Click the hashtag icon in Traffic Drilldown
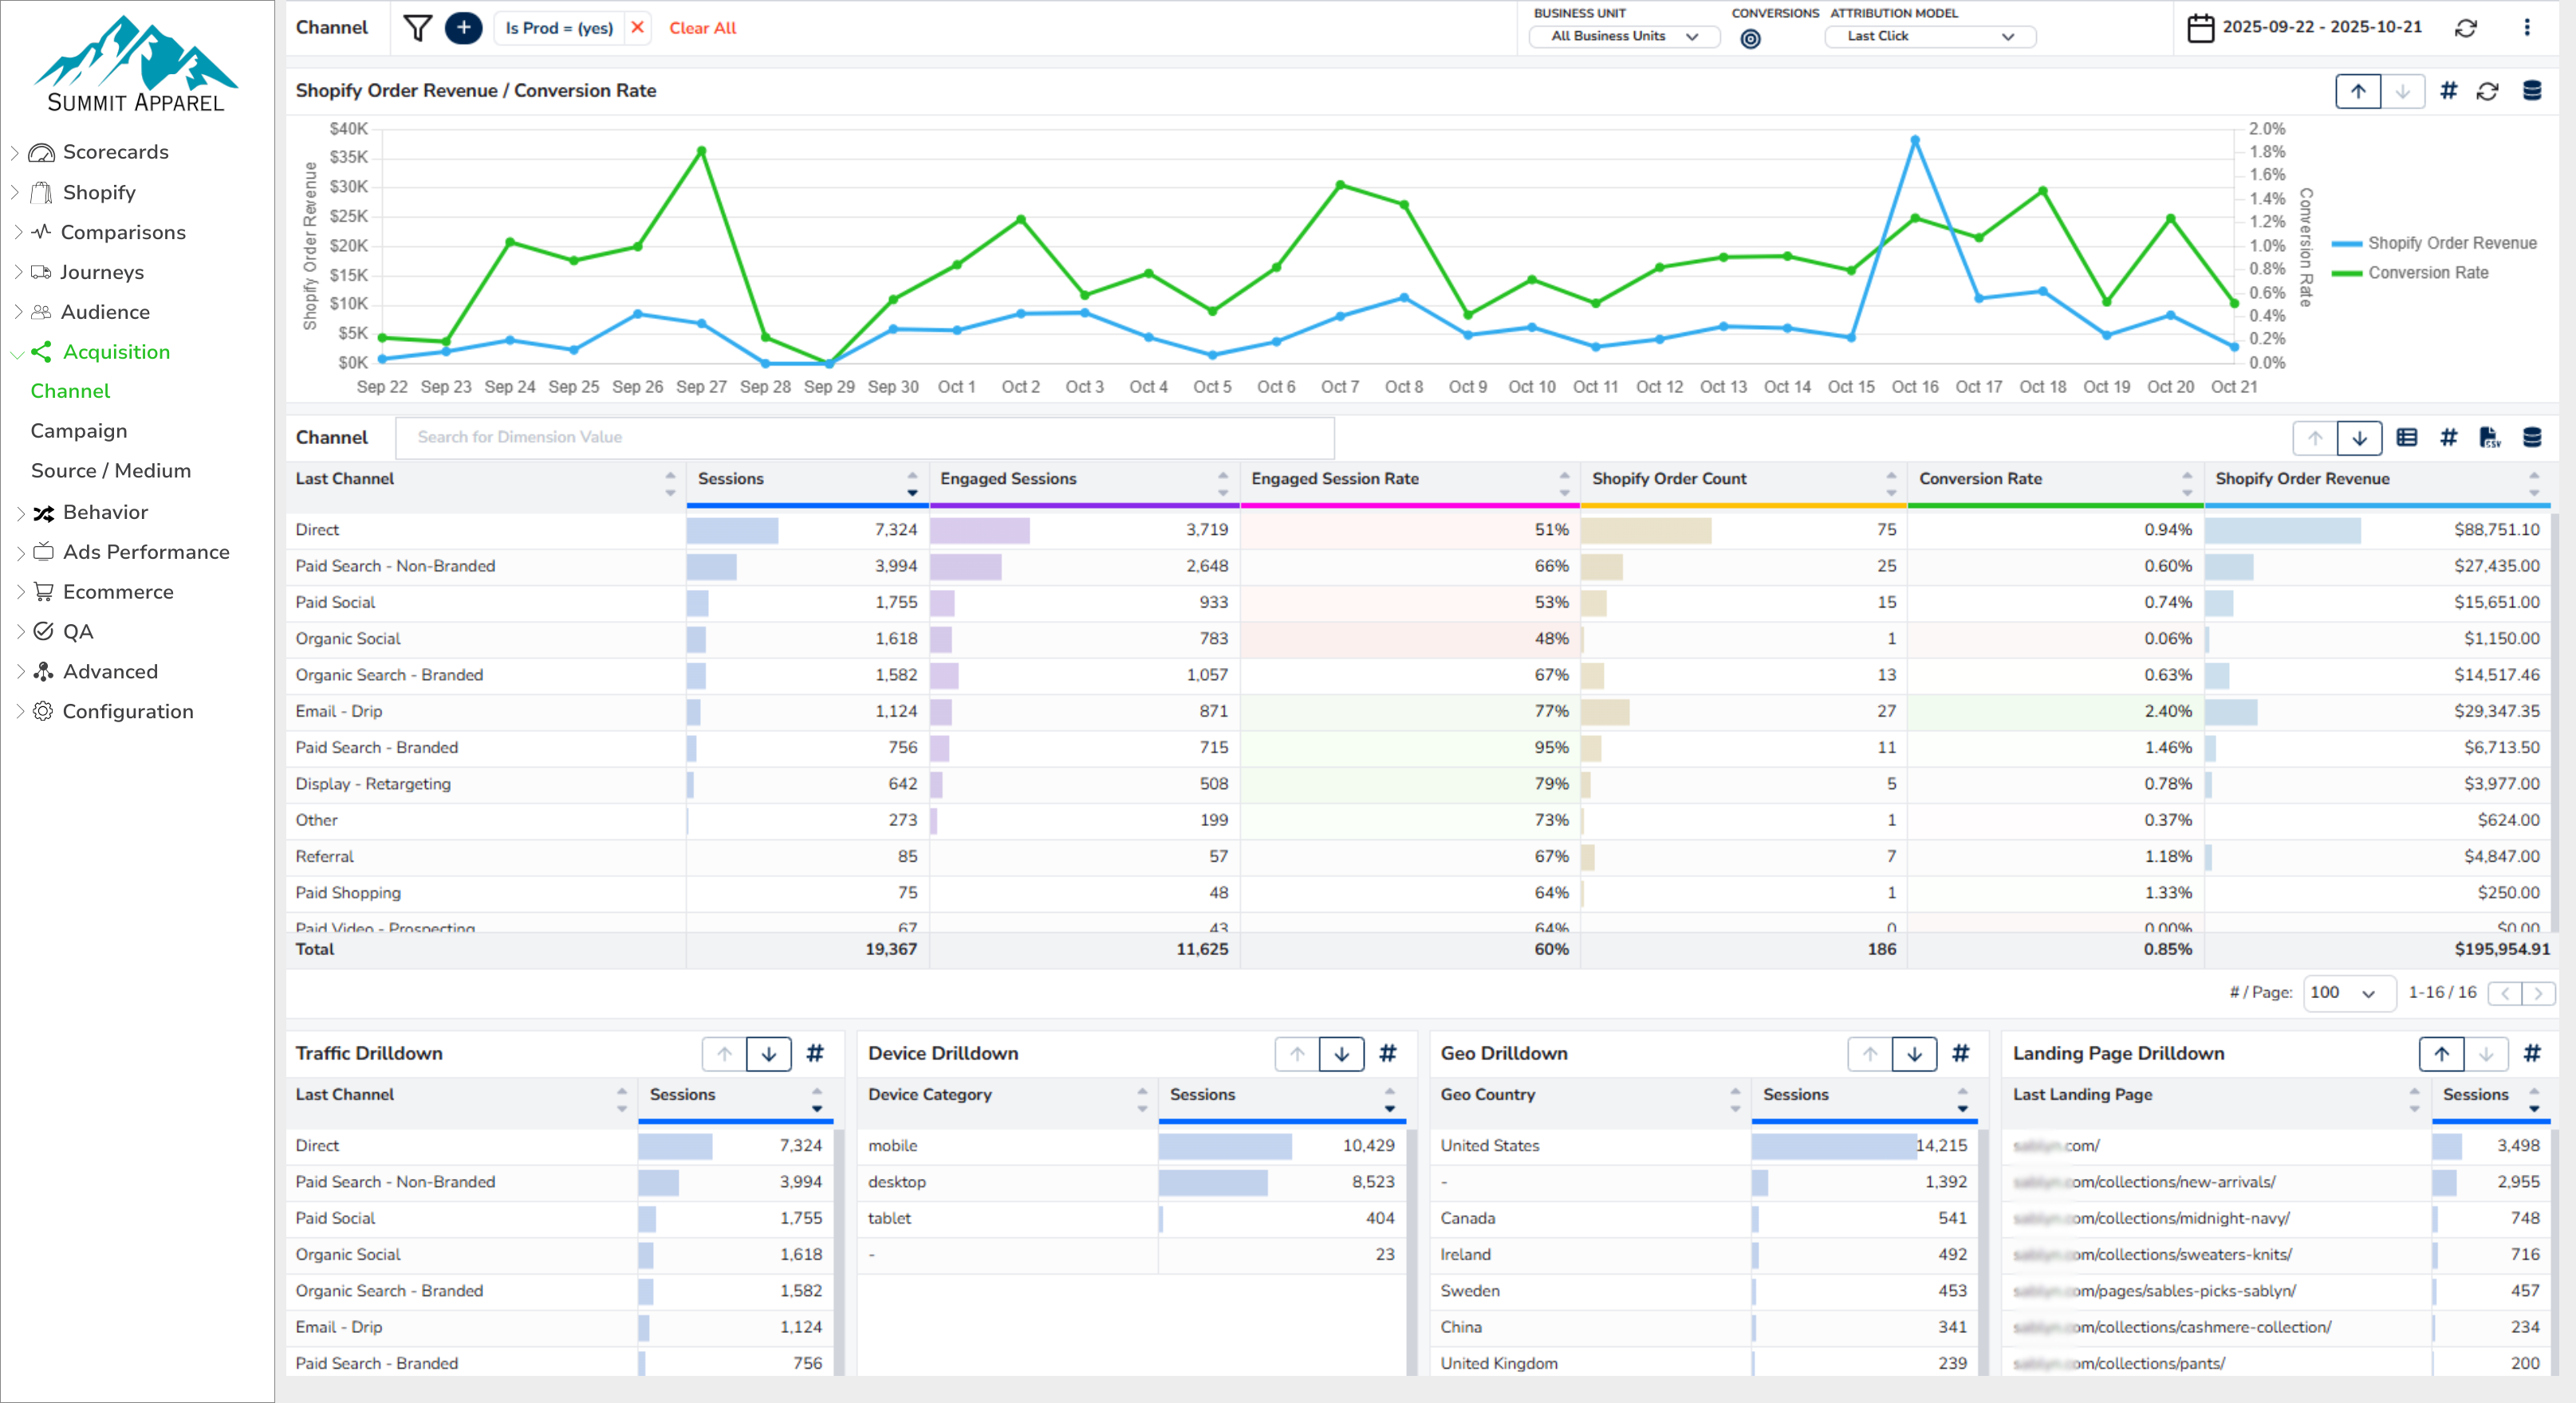Screen dimensions: 2576x1403 pos(817,1055)
